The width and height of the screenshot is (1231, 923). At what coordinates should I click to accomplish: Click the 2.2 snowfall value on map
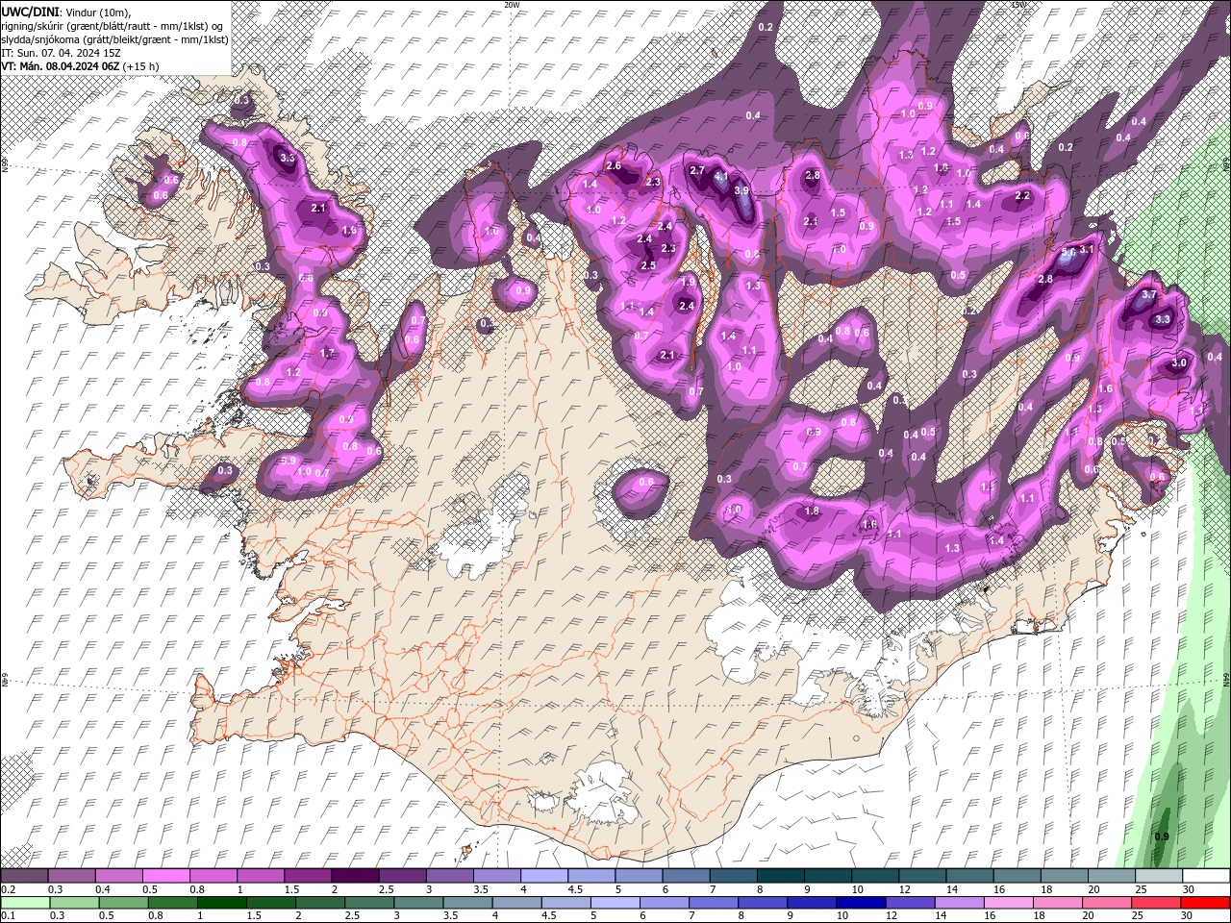[1022, 196]
